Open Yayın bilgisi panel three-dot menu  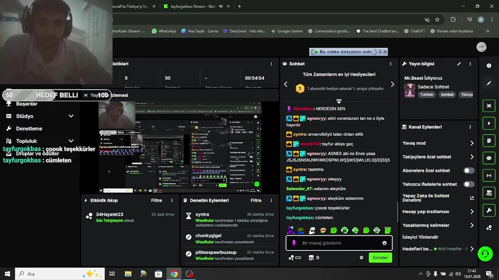pyautogui.click(x=470, y=64)
